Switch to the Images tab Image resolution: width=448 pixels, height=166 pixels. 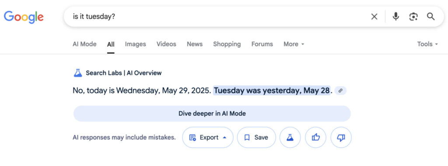(136, 44)
